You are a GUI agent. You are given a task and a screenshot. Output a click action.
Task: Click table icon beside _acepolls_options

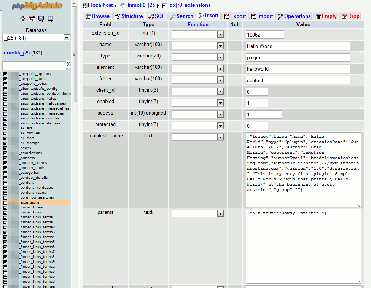(5, 74)
